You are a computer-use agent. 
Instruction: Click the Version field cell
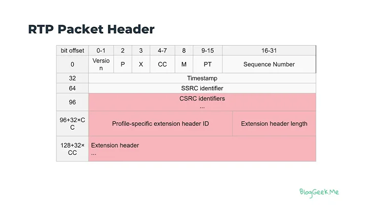coord(101,65)
